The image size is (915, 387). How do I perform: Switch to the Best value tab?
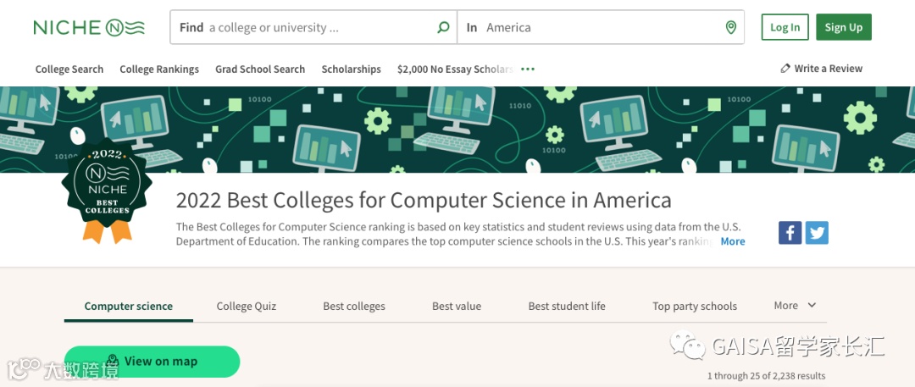click(457, 306)
